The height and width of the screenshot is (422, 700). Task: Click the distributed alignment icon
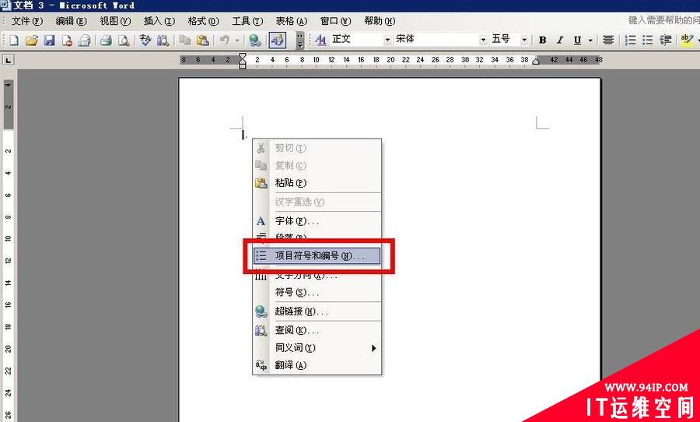tap(607, 40)
